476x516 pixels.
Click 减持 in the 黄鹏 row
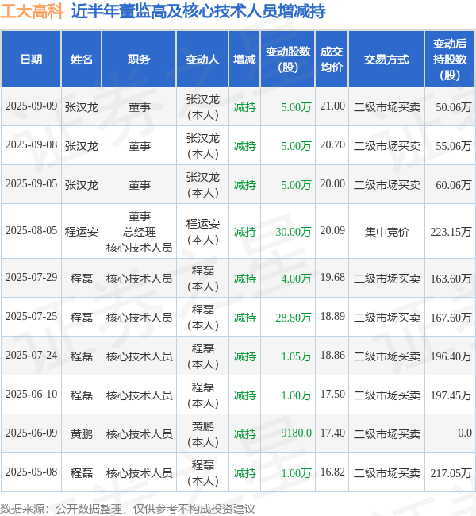point(245,434)
